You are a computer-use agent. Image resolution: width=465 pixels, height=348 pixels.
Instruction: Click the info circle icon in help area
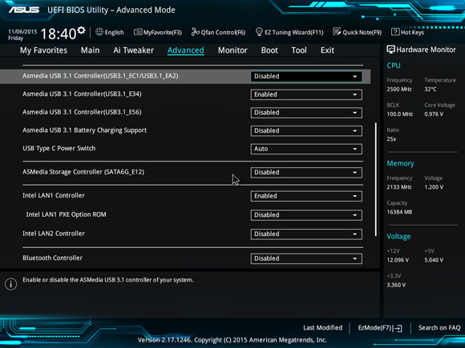pos(10,284)
